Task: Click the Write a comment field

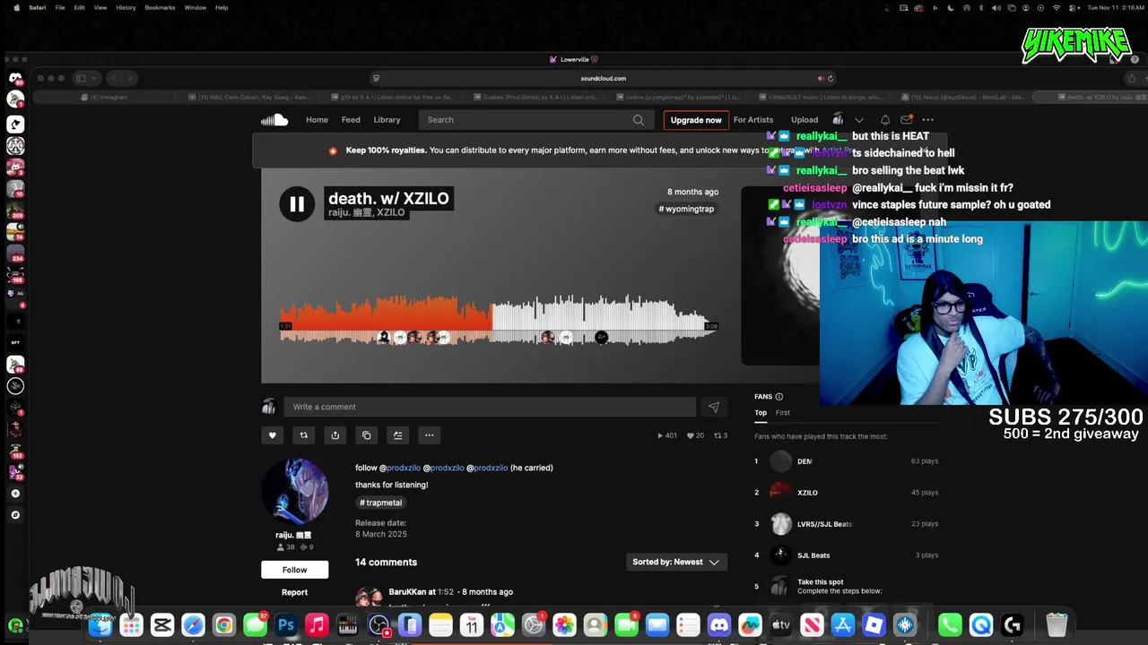Action: pos(490,407)
